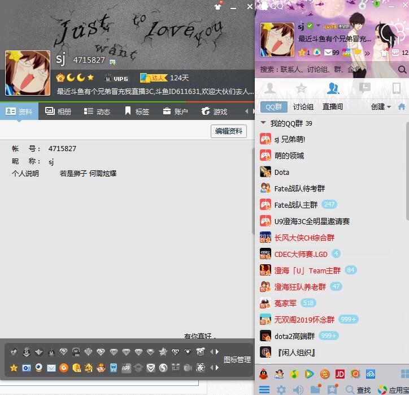The image size is (409, 395).
Task: Click the online status green check icon
Action: (310, 26)
